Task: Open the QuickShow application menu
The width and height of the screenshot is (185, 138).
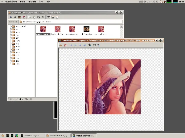Action: [x=11, y=2]
